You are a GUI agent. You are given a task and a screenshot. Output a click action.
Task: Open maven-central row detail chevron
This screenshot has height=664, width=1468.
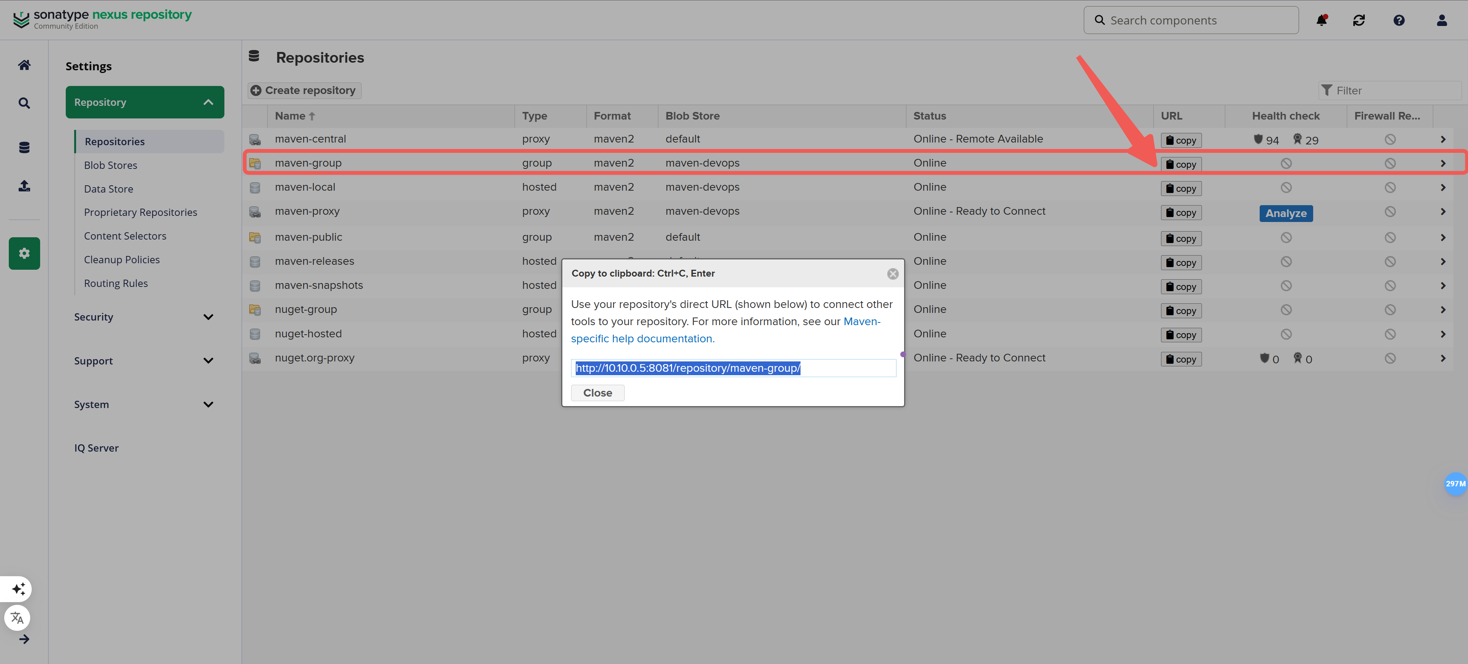1443,139
